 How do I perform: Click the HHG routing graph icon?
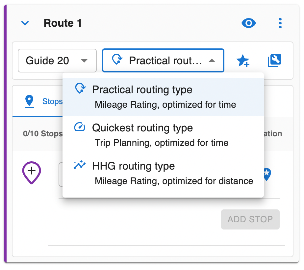click(x=80, y=165)
